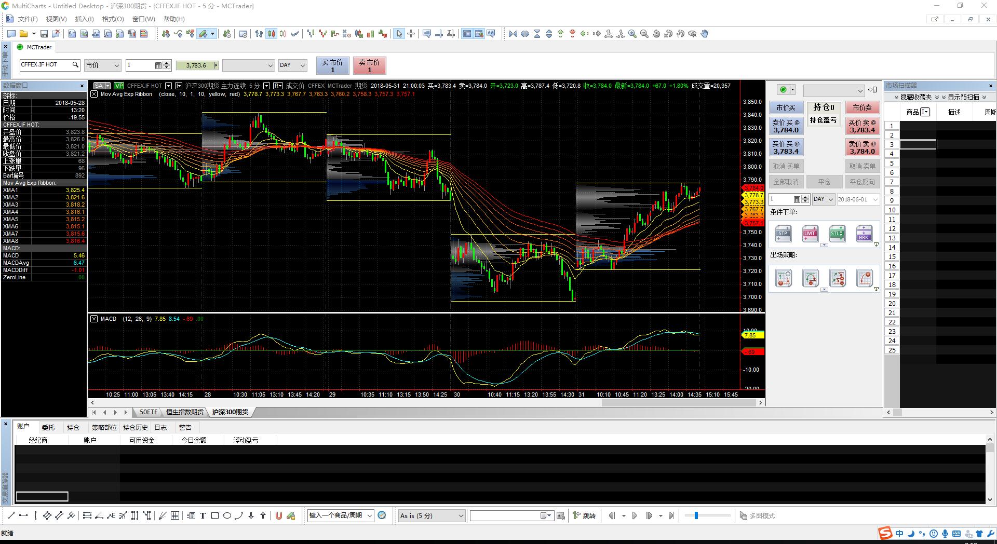Click the STP stop order icon
Viewport: 997px width, 544px height.
[x=783, y=234]
